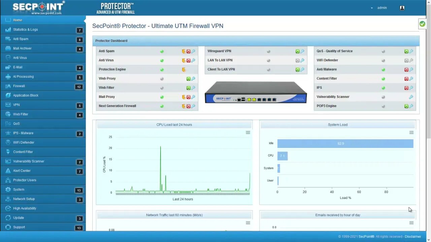Open Vulnerability Scanner wrench icon
Viewport: 431px width, 242px height.
point(411,97)
